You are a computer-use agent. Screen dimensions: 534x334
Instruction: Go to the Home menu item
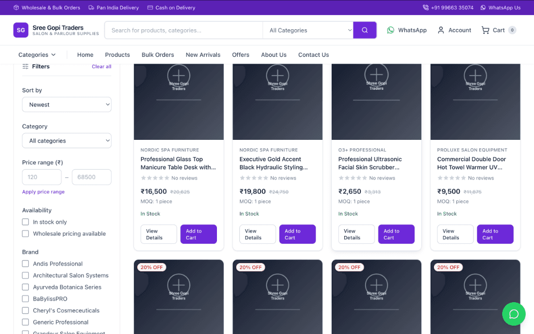coord(85,55)
